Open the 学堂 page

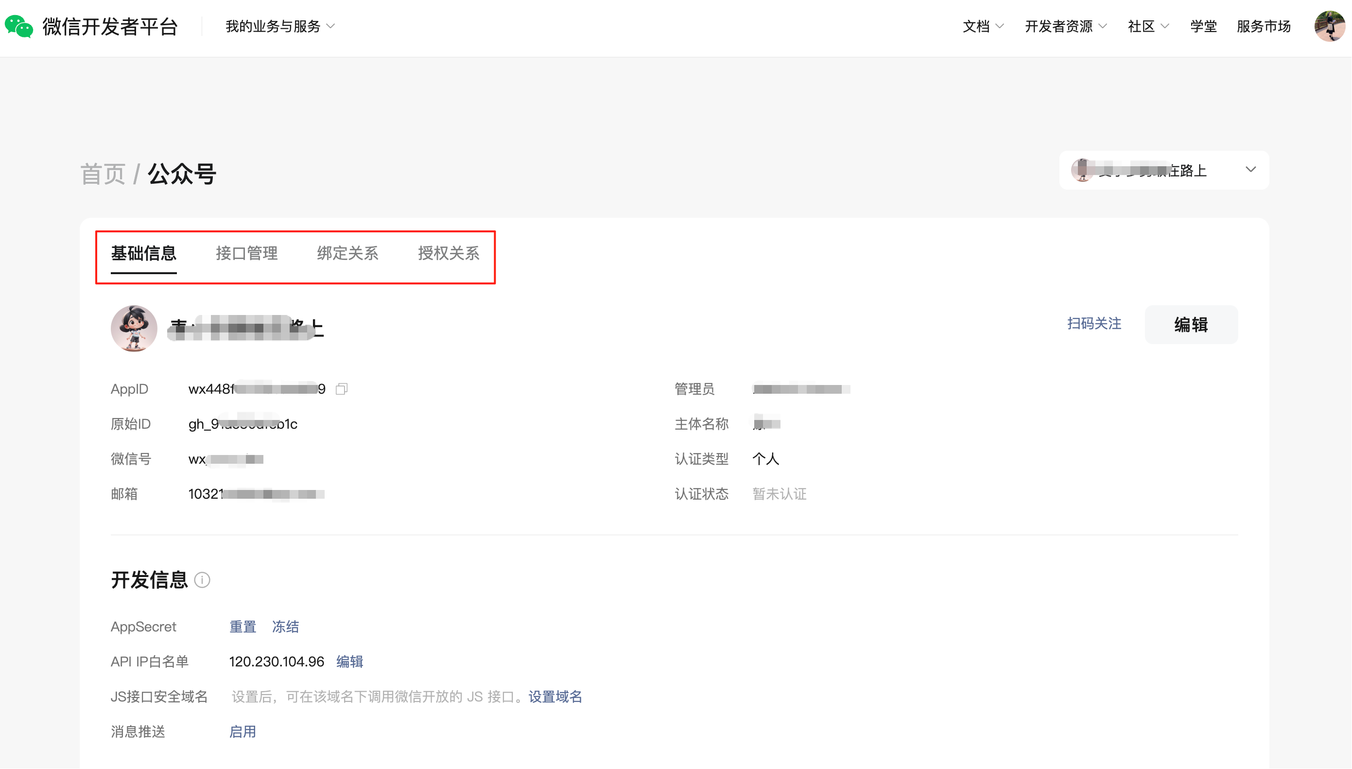(x=1203, y=26)
